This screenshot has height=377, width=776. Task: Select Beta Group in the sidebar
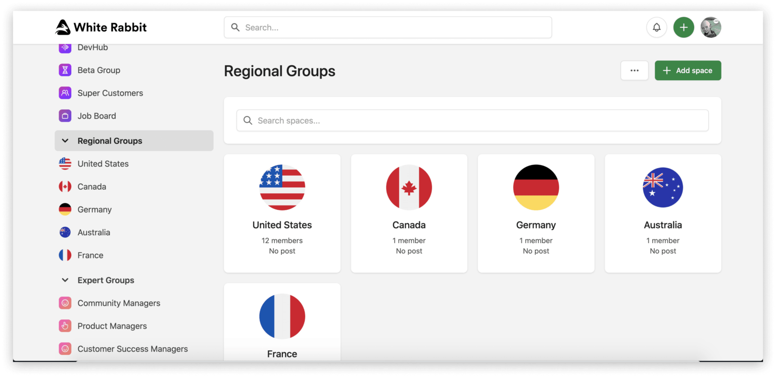tap(99, 70)
